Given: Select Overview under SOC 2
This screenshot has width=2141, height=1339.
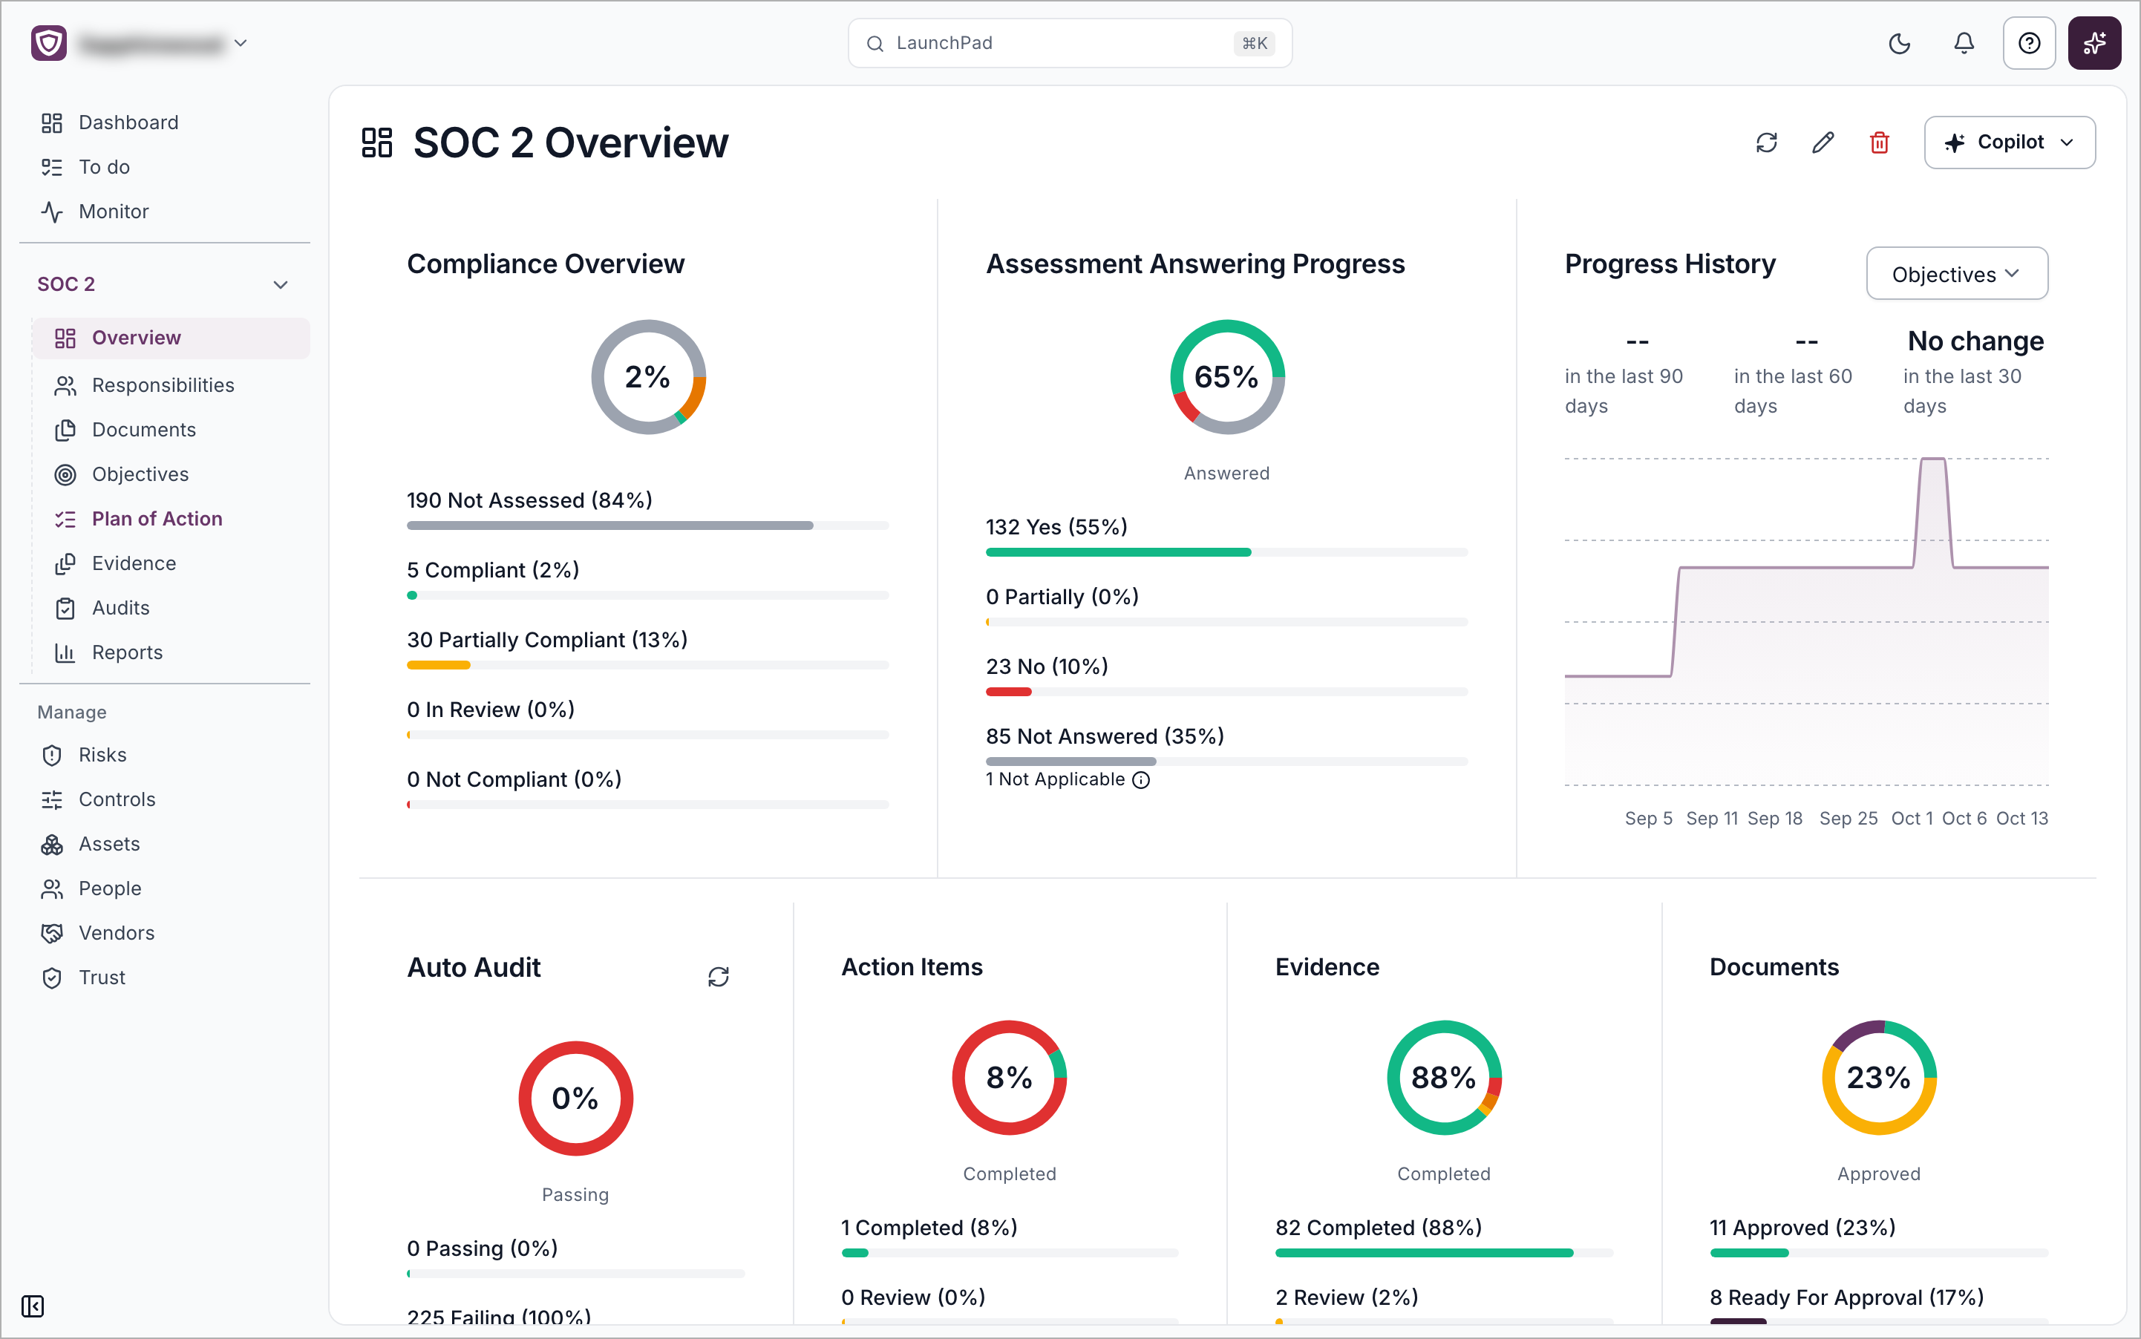Looking at the screenshot, I should pyautogui.click(x=171, y=338).
